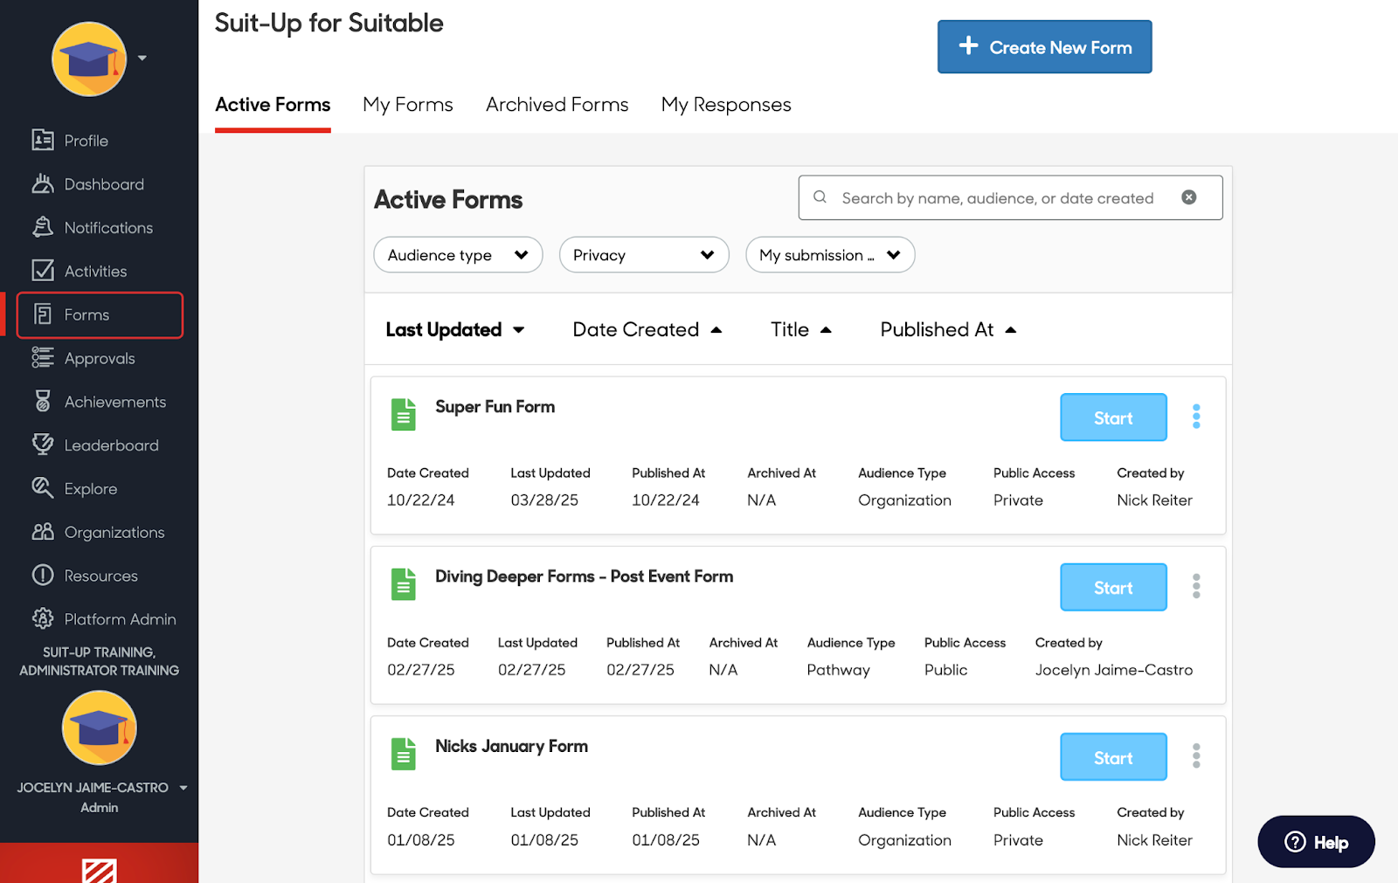Expand the My submission filter dropdown
This screenshot has height=883, width=1398.
[x=830, y=255]
